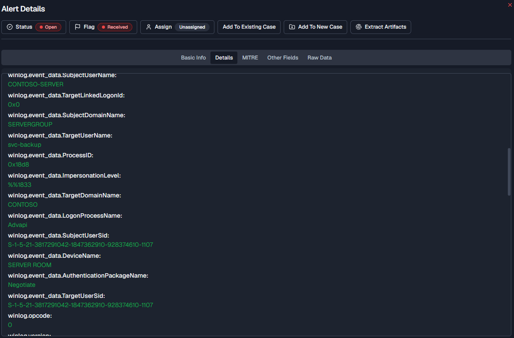Click the vertical scrollbar thumb
The width and height of the screenshot is (514, 338).
(x=509, y=172)
